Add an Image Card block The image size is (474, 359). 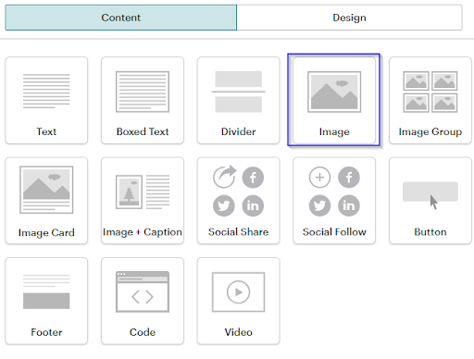coord(46,201)
